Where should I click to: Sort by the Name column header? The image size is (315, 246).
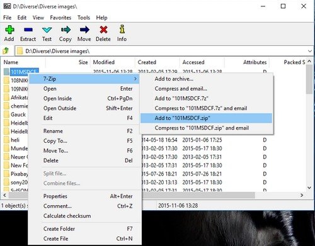23,62
